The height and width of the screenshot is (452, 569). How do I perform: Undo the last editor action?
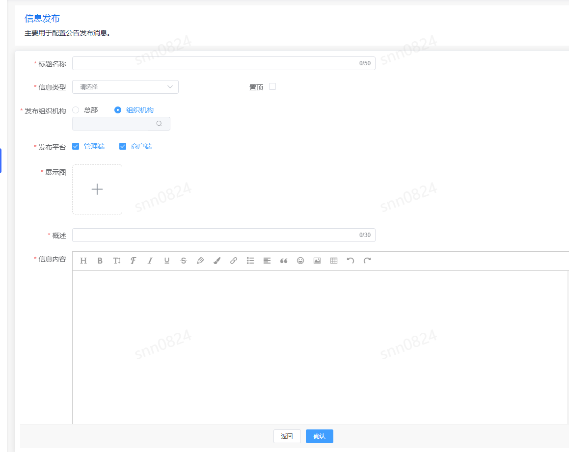point(351,261)
